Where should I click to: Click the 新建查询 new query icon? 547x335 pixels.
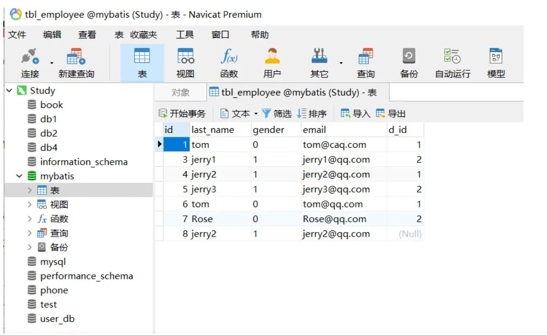point(76,63)
